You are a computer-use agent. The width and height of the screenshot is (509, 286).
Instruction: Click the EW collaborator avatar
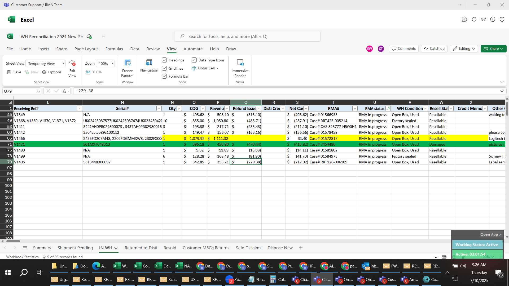369,49
